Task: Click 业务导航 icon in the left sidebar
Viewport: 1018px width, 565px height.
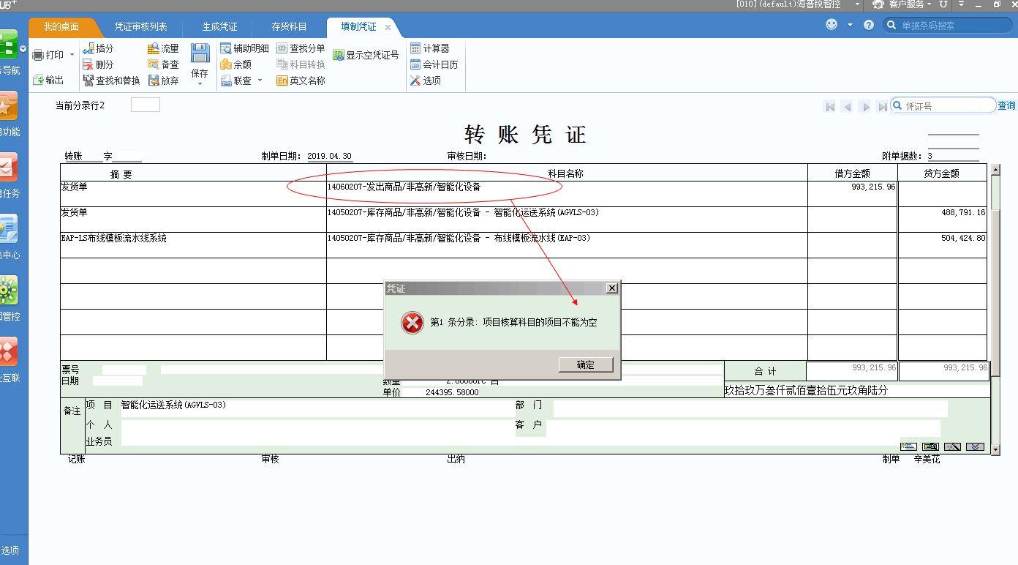Action: 7,46
